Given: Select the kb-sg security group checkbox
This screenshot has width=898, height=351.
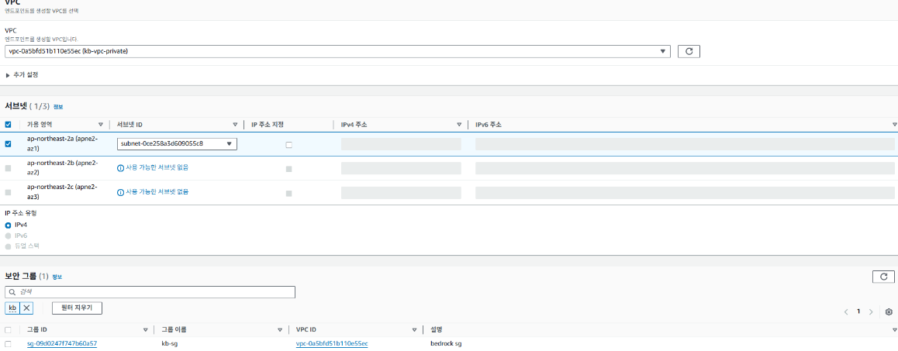Looking at the screenshot, I should 9,343.
